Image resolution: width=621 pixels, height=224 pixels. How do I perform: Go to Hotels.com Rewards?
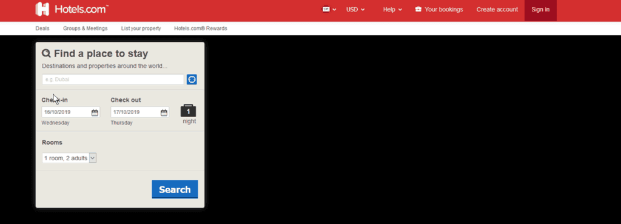[x=200, y=29]
